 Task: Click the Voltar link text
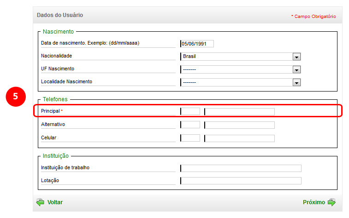[x=55, y=202]
